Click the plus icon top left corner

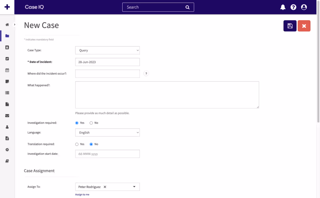pos(7,7)
